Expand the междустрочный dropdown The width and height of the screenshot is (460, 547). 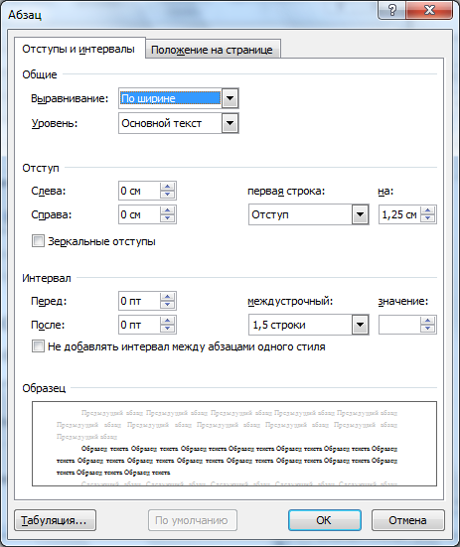point(361,325)
